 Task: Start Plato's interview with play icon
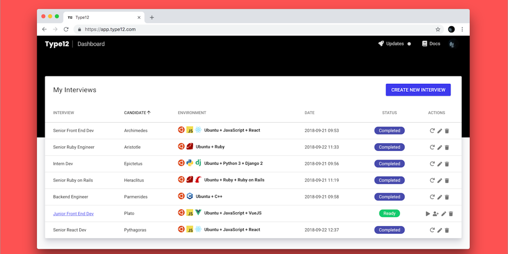click(428, 213)
